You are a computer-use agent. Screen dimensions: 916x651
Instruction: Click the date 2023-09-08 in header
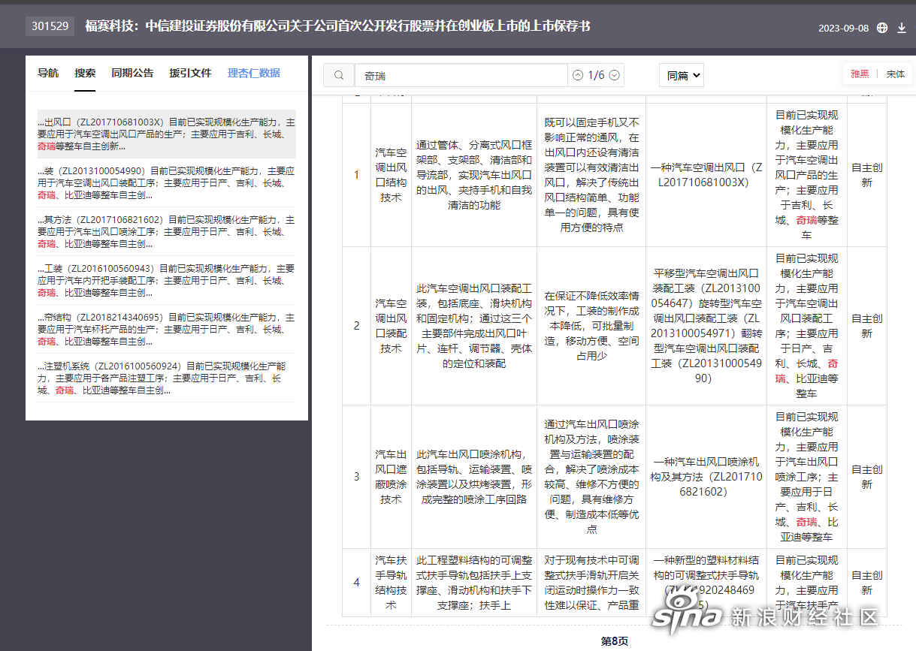point(843,29)
